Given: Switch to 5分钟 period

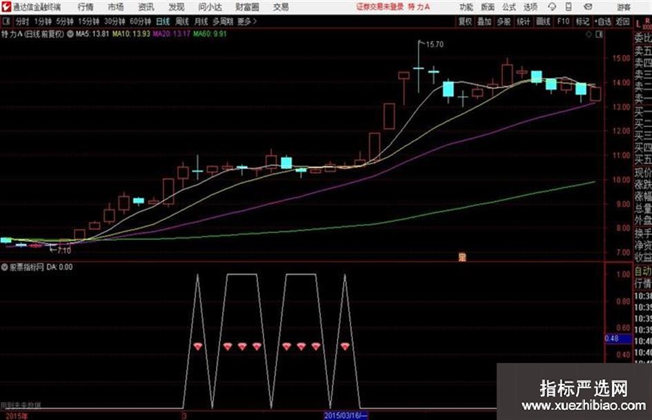Looking at the screenshot, I should (64, 21).
